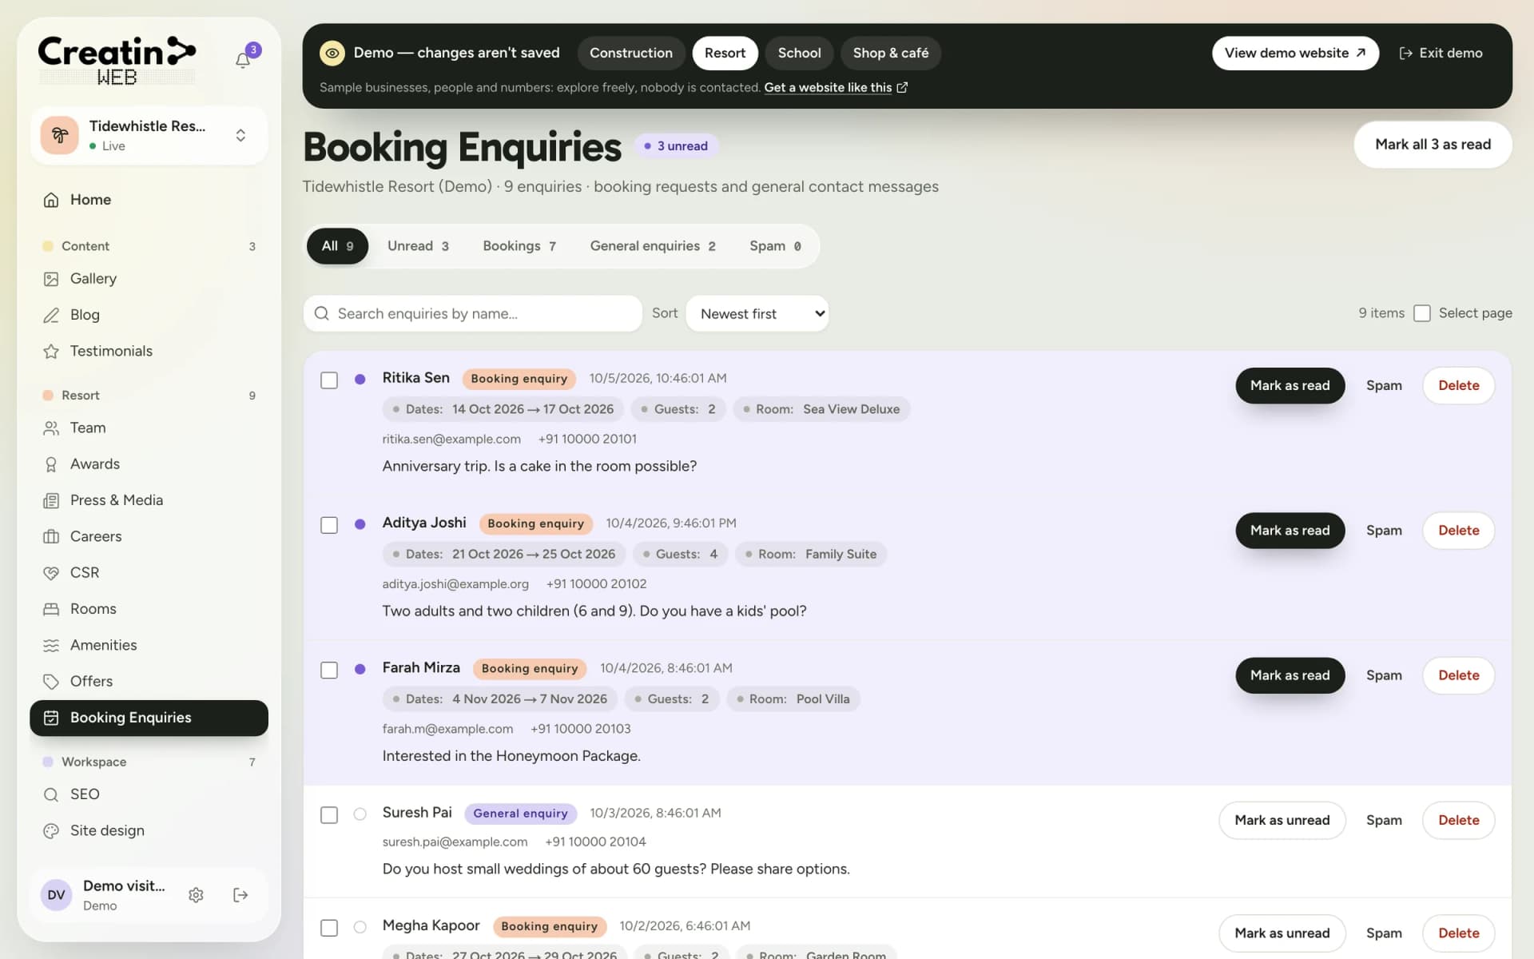This screenshot has width=1534, height=959.
Task: Mark Ritika Sen enquiry as read
Action: tap(1290, 386)
